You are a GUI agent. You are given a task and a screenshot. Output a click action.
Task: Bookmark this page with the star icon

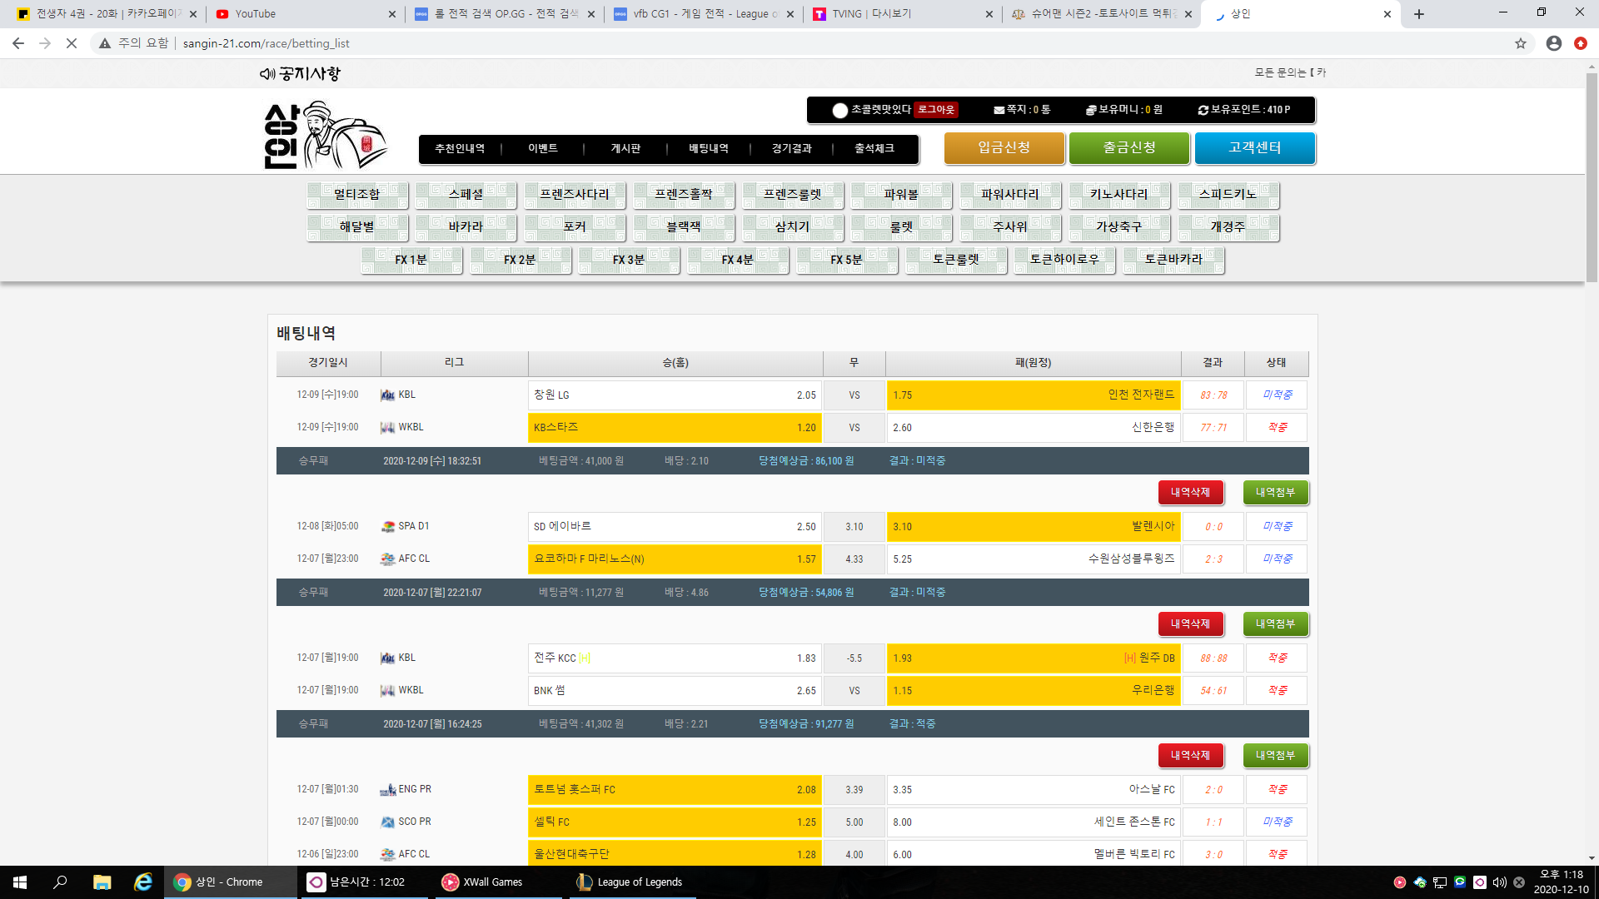pyautogui.click(x=1521, y=43)
